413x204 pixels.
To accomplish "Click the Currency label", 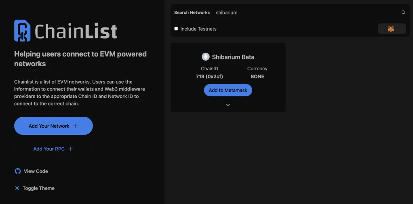I will coord(257,69).
